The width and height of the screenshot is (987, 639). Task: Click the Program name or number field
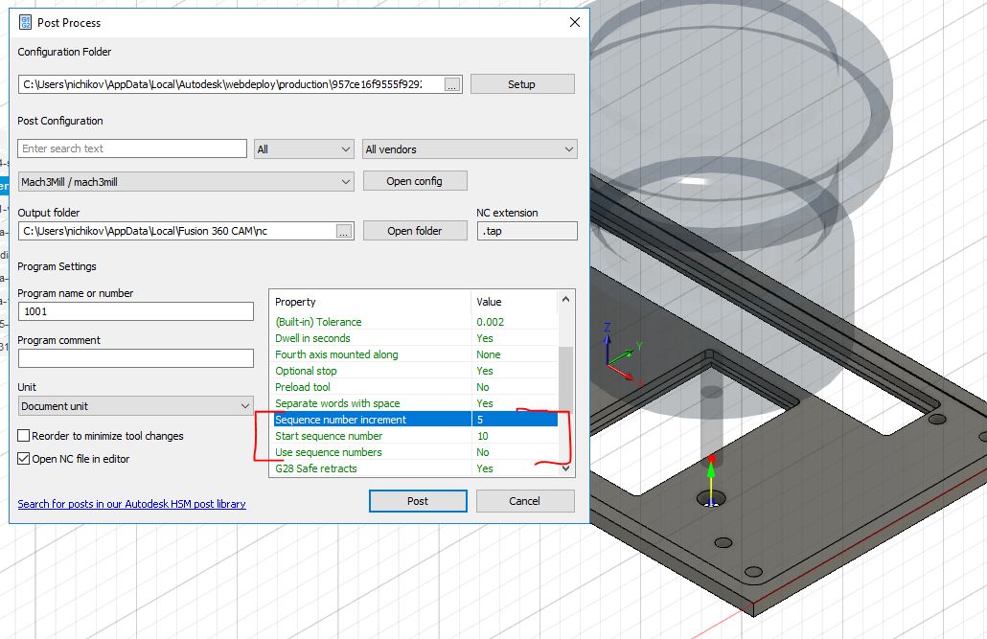click(x=135, y=311)
